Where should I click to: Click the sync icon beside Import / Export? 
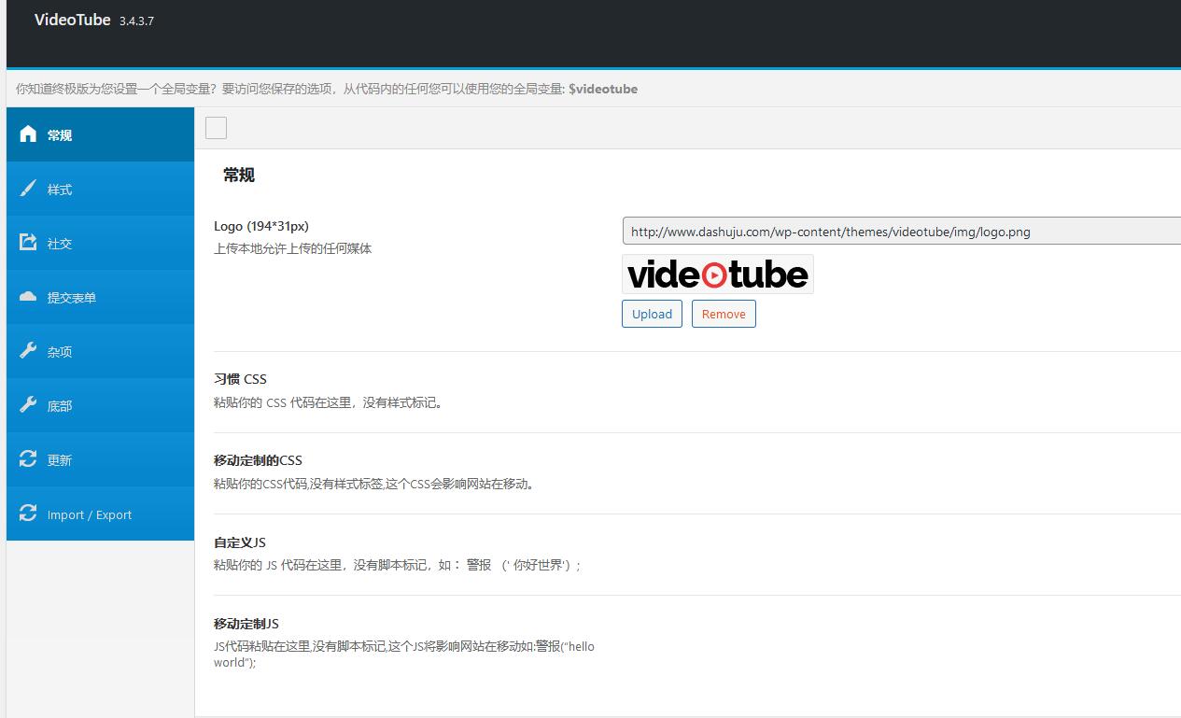click(28, 514)
